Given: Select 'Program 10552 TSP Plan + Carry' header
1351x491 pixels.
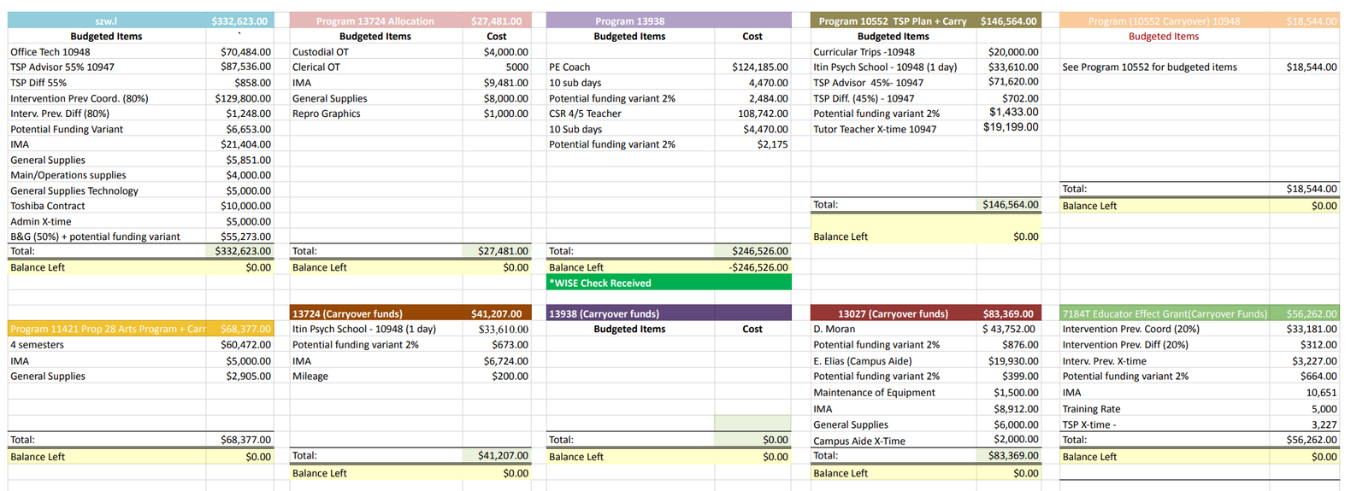Looking at the screenshot, I should point(893,20).
